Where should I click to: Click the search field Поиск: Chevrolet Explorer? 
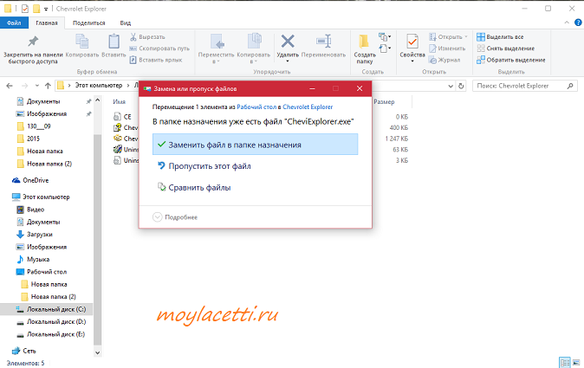(x=525, y=86)
